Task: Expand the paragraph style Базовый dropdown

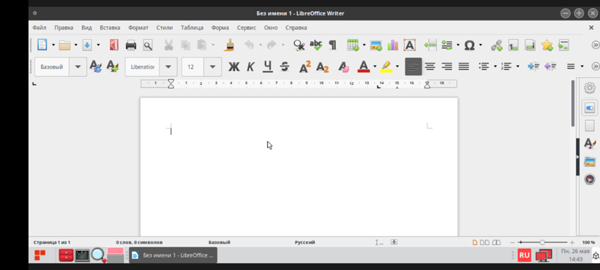Action: 78,67
